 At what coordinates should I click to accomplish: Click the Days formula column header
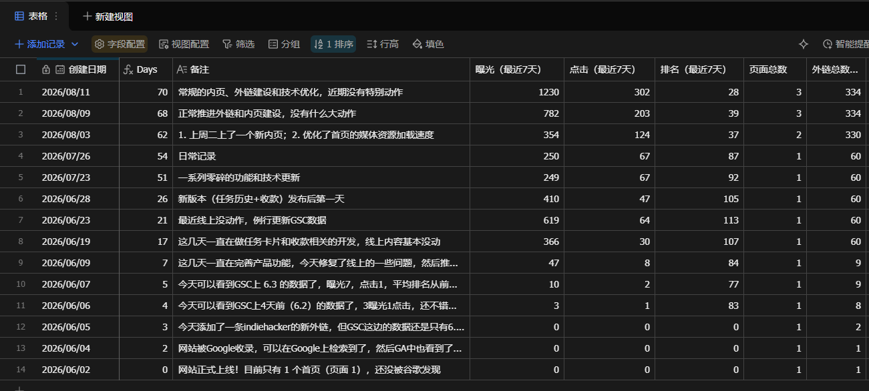146,69
